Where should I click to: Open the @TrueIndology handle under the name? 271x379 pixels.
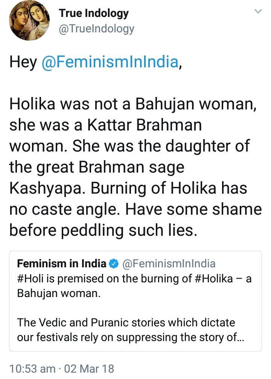(96, 29)
